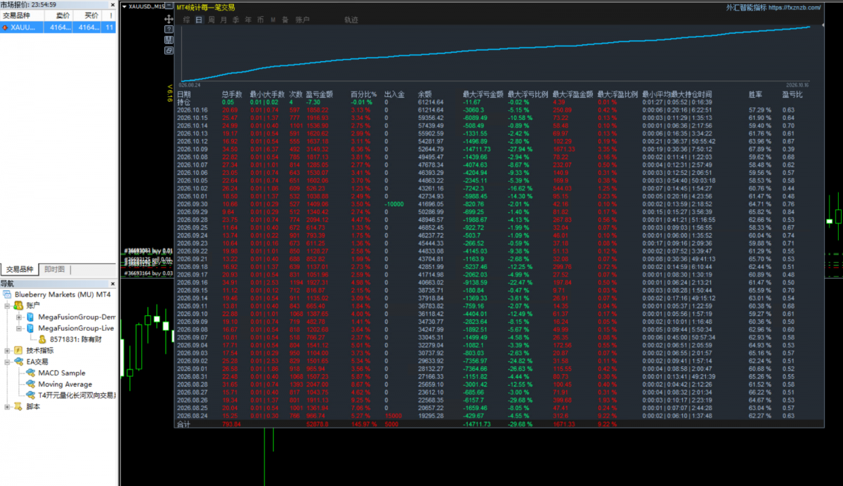Viewport: 843px width, 486px height.
Task: Click the move-panel cross arrows icon
Action: [x=169, y=19]
